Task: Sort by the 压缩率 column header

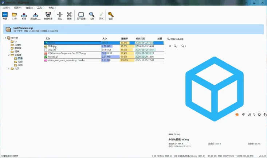Action: coord(125,39)
